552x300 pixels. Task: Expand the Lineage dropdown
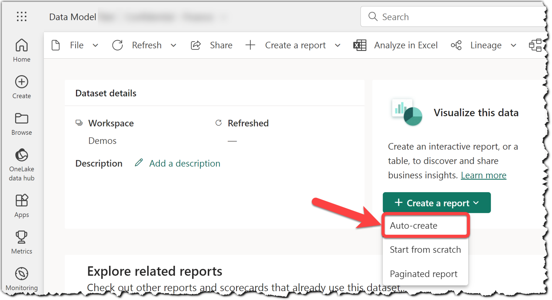pyautogui.click(x=514, y=45)
